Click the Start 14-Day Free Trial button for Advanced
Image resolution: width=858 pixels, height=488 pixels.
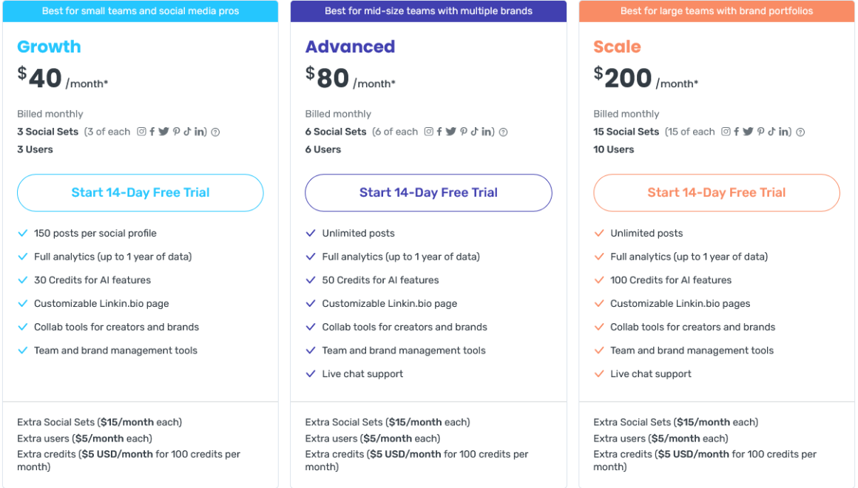coord(428,192)
